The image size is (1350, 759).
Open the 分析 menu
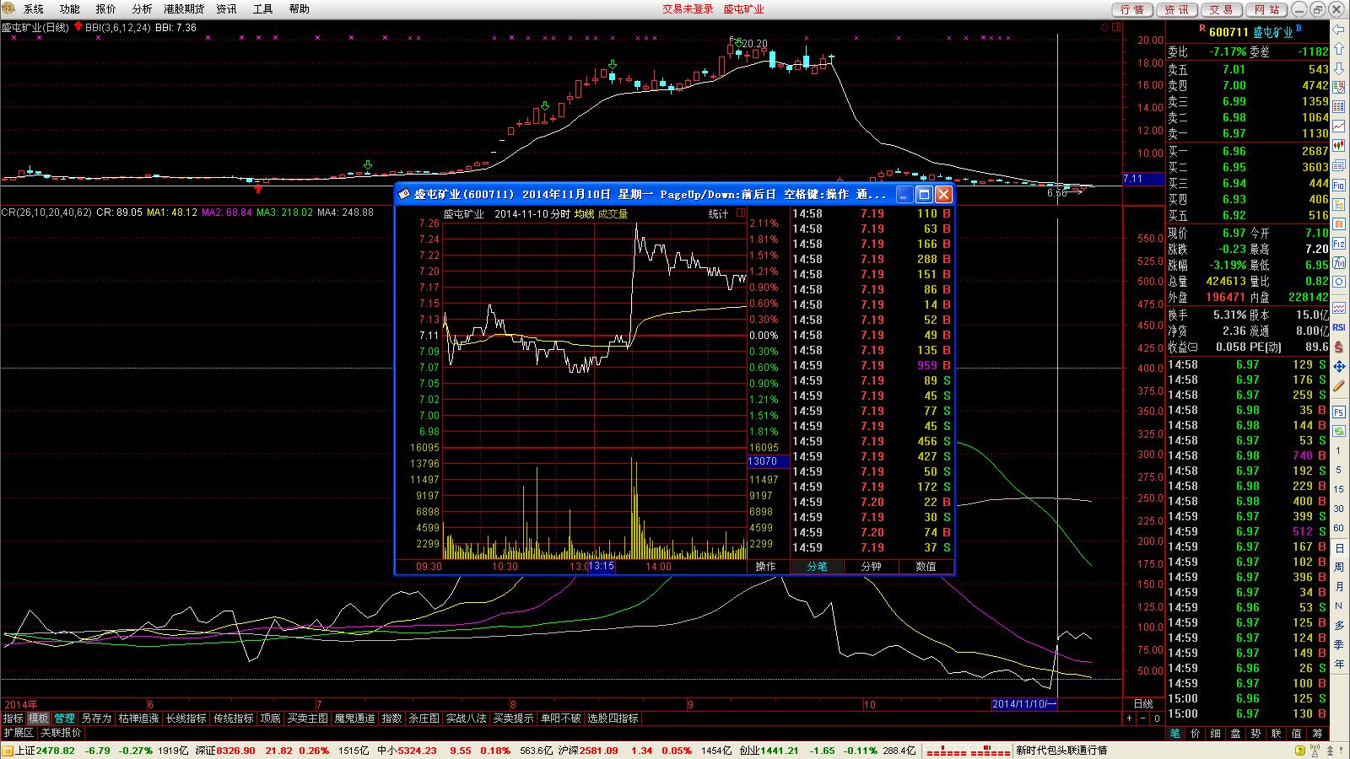[x=143, y=9]
